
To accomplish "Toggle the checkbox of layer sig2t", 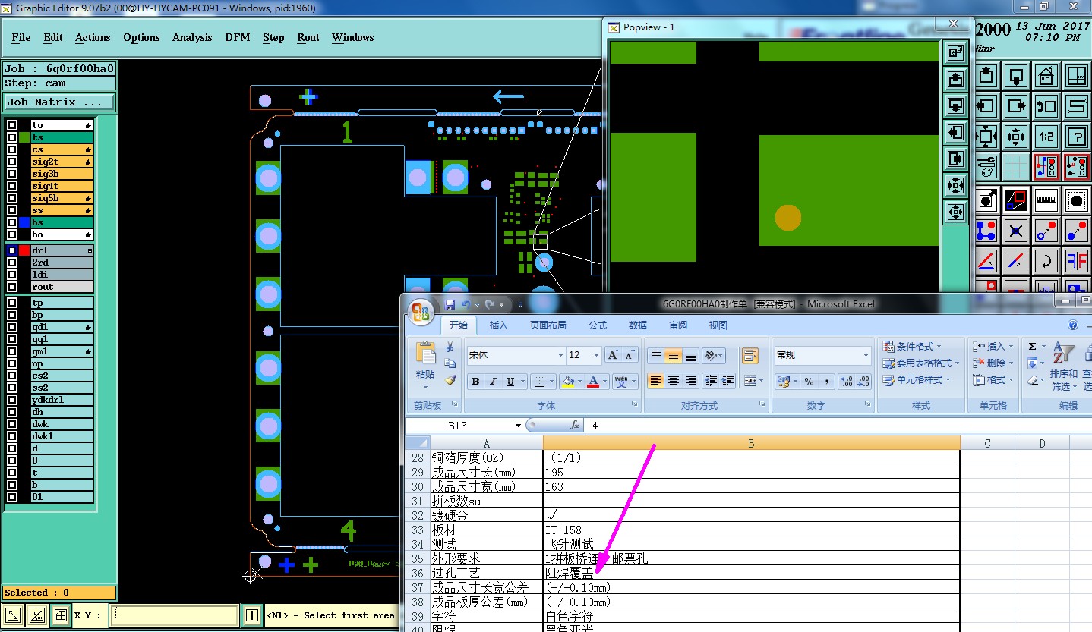I will tap(12, 162).
